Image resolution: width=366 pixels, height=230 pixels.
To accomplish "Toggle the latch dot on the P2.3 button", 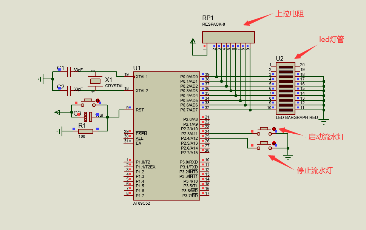I will (274, 129).
